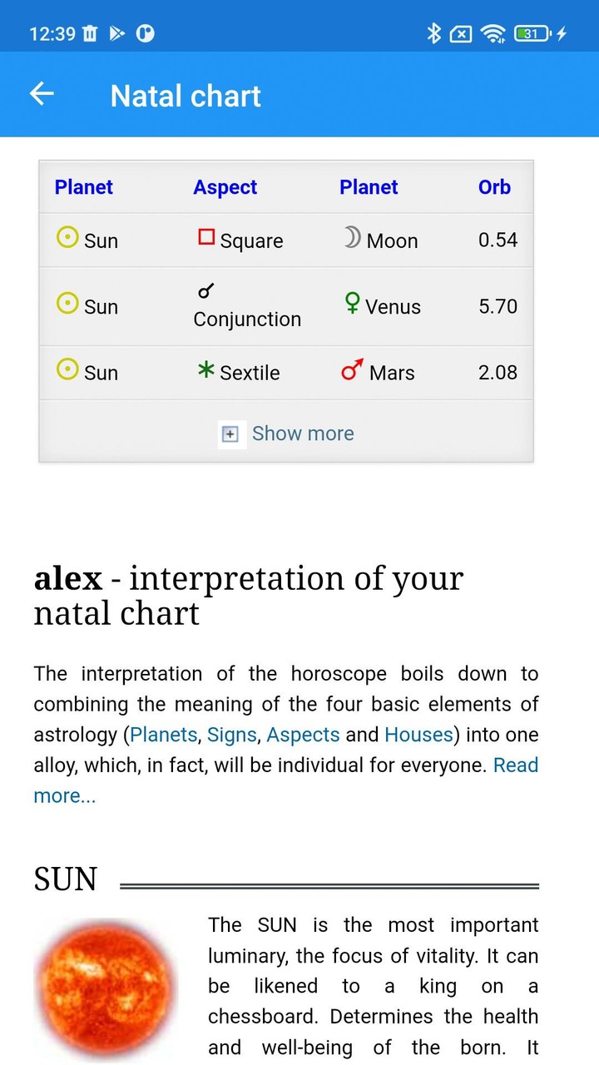Click the Sun symbol in first row

[67, 240]
